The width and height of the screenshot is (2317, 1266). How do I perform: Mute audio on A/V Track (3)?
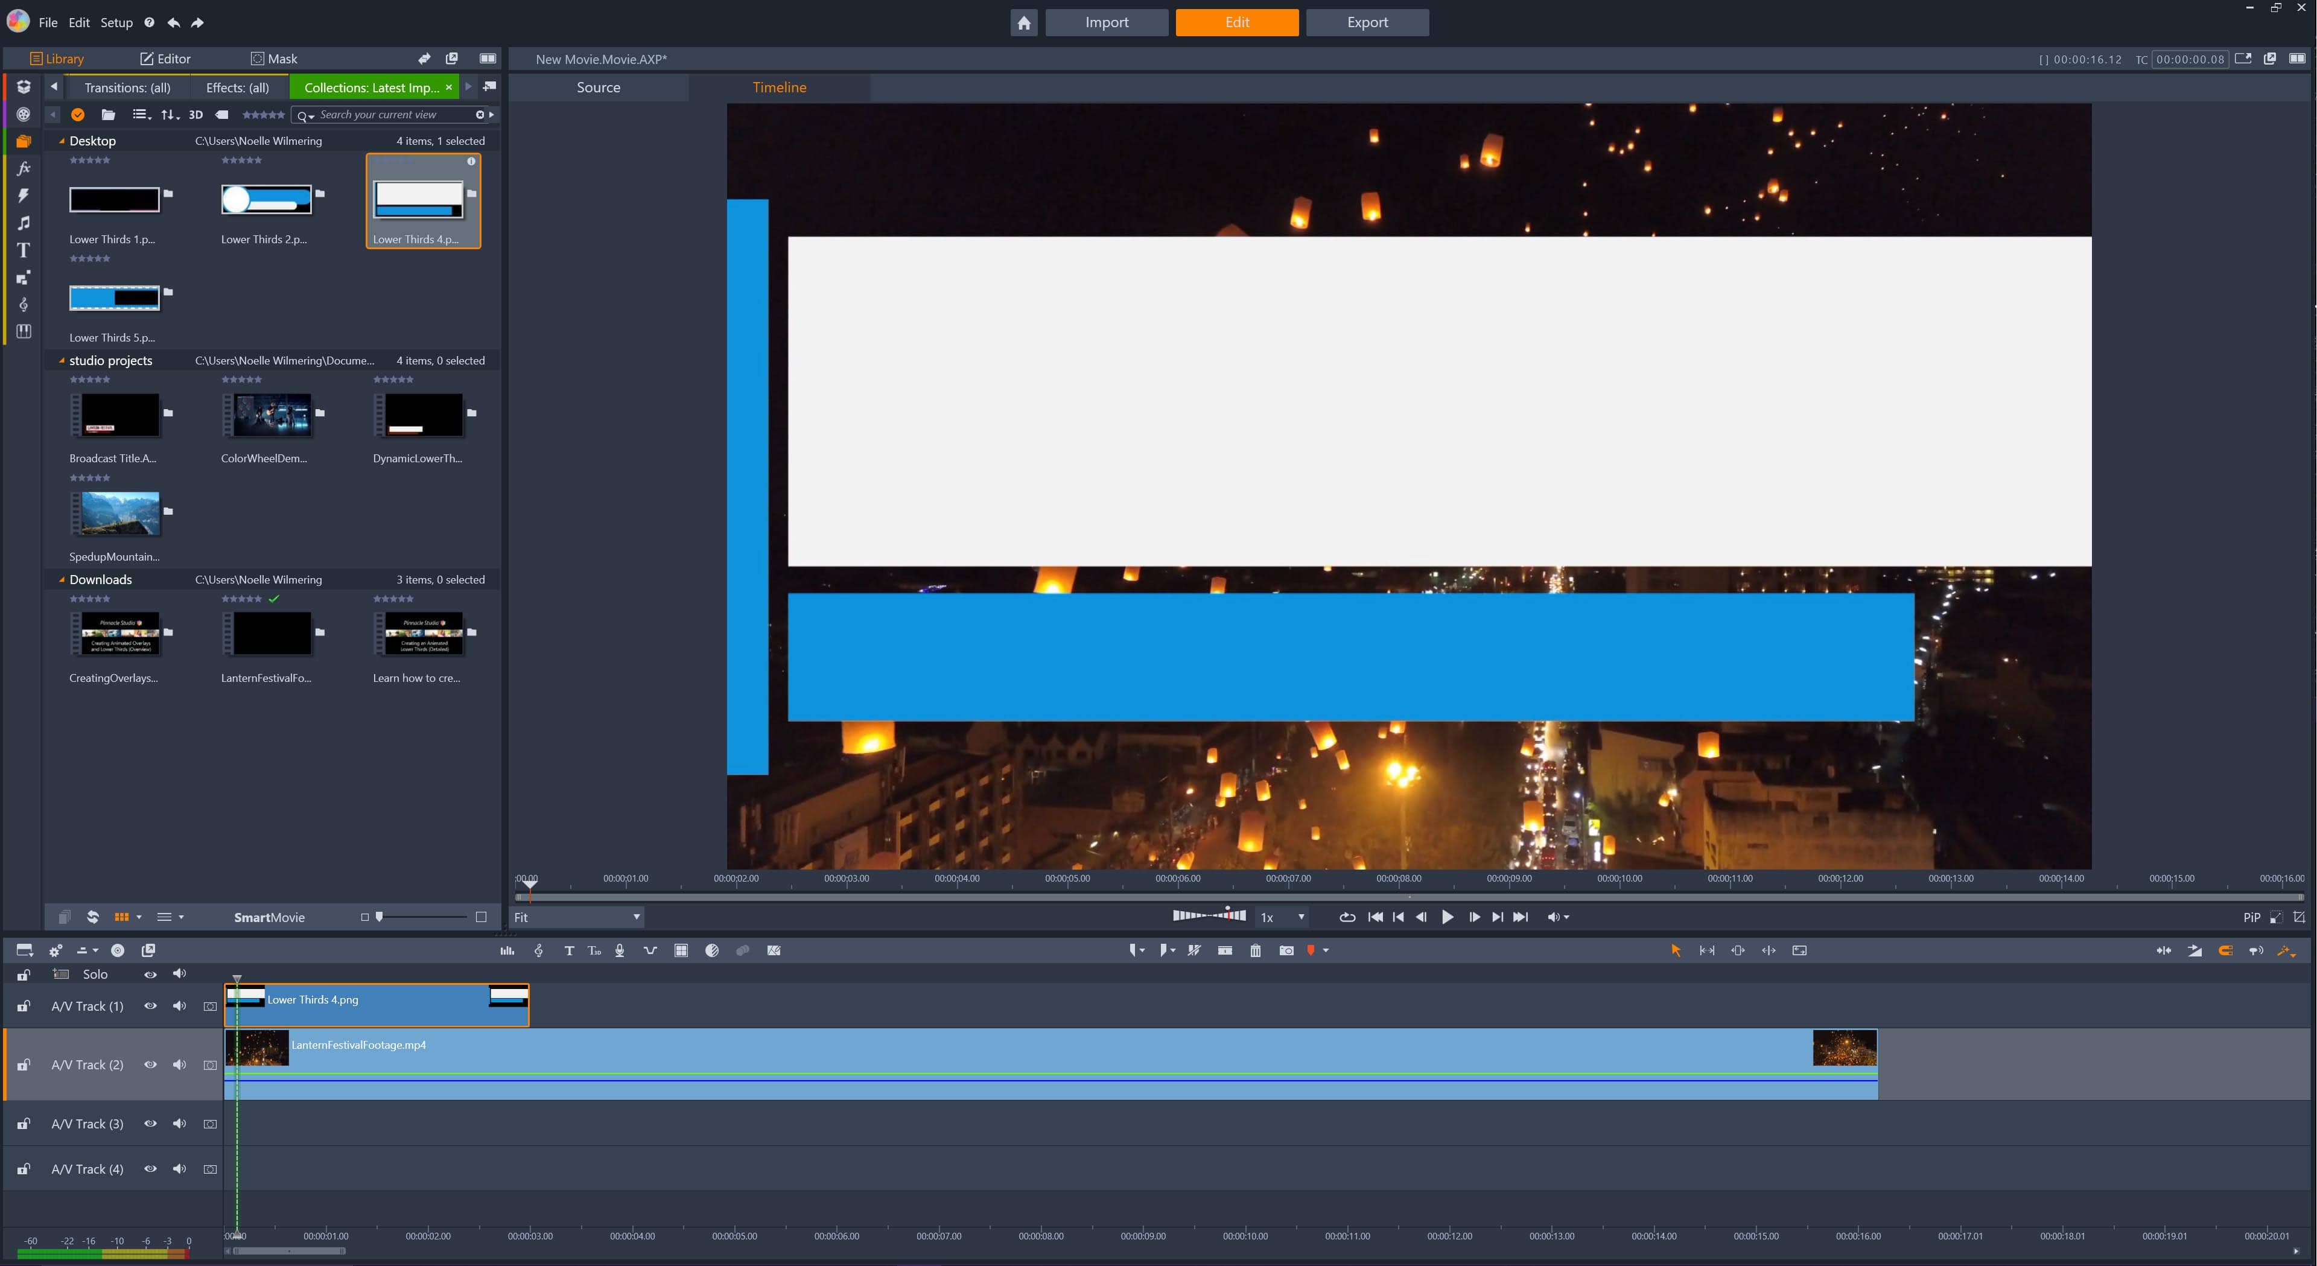(179, 1123)
